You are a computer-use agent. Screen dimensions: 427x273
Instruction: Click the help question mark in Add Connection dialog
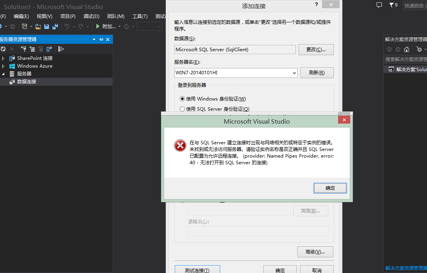pos(317,4)
